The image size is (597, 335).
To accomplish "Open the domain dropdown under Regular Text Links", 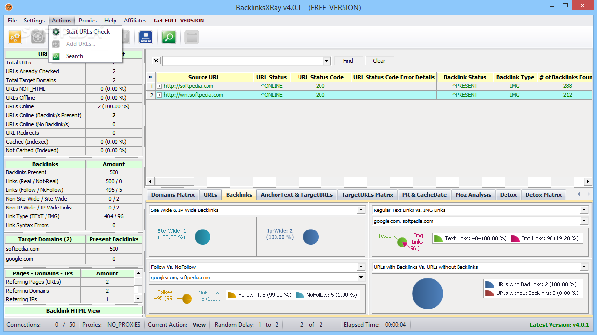I will [x=584, y=221].
